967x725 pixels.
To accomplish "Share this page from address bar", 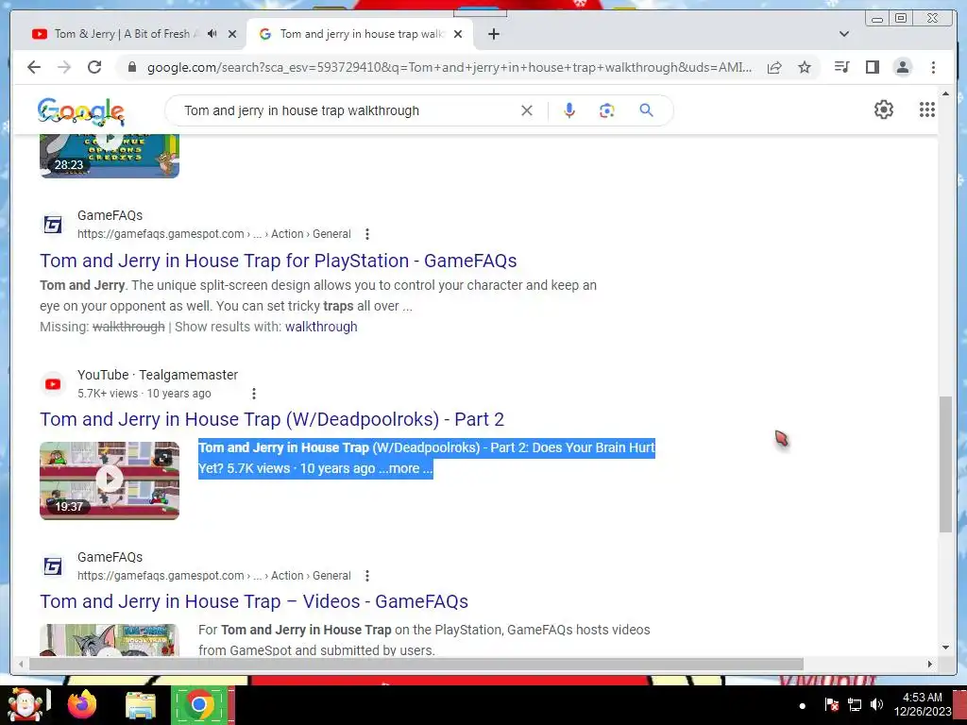I will [774, 67].
